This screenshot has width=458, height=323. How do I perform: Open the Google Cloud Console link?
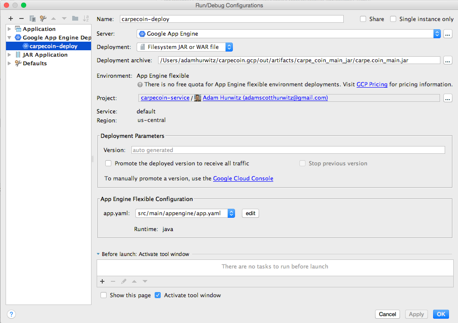(x=243, y=178)
